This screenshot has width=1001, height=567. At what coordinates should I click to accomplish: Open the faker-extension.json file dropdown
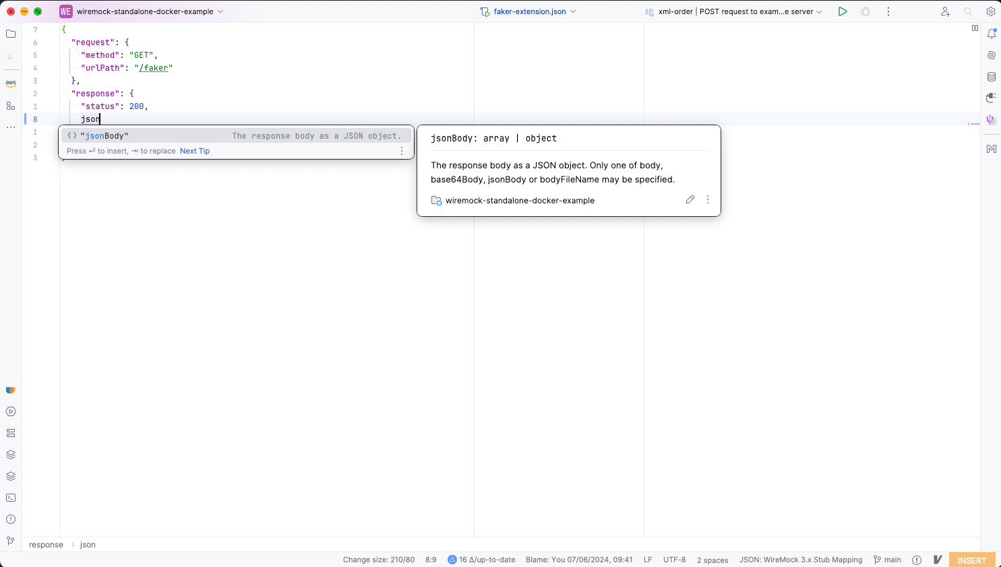tap(528, 11)
